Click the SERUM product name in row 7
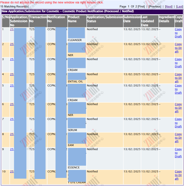Screen dimensions: 184x186 click(x=72, y=130)
